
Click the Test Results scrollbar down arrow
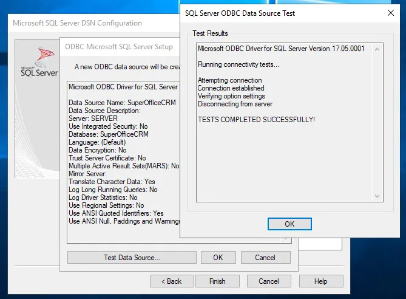(377, 196)
